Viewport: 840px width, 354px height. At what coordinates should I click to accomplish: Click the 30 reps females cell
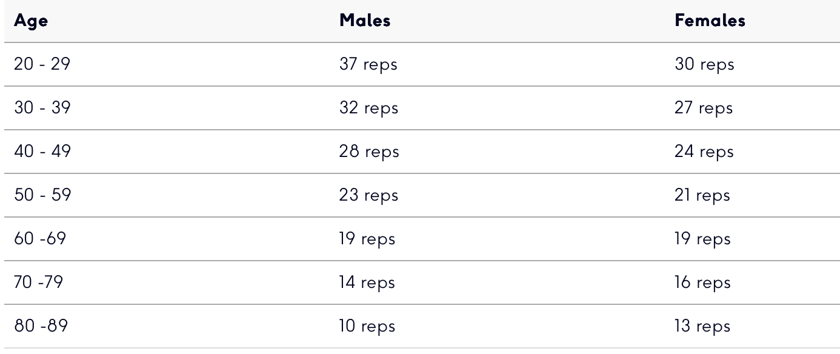[x=704, y=64]
